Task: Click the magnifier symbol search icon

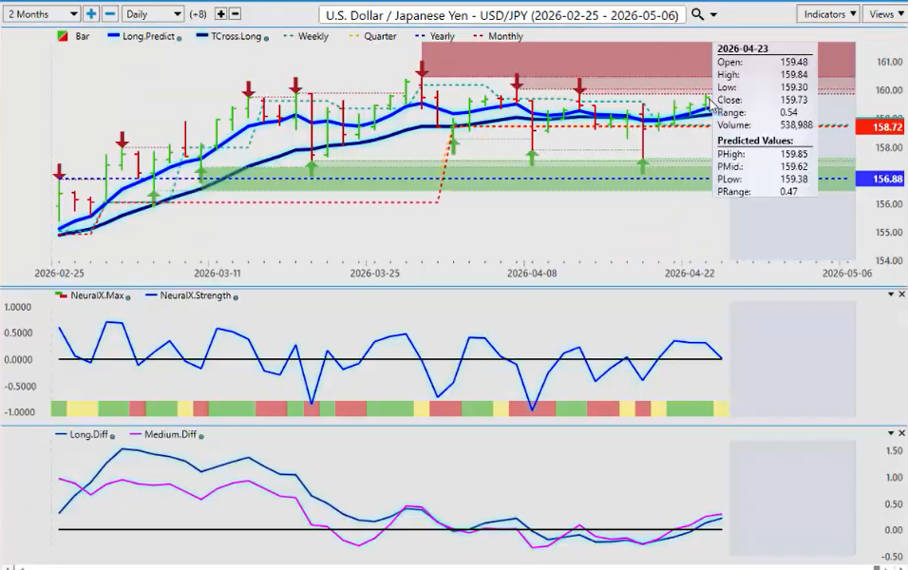Action: tap(698, 14)
